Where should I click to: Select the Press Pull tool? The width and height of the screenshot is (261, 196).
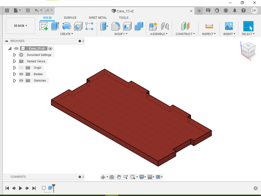point(104,26)
